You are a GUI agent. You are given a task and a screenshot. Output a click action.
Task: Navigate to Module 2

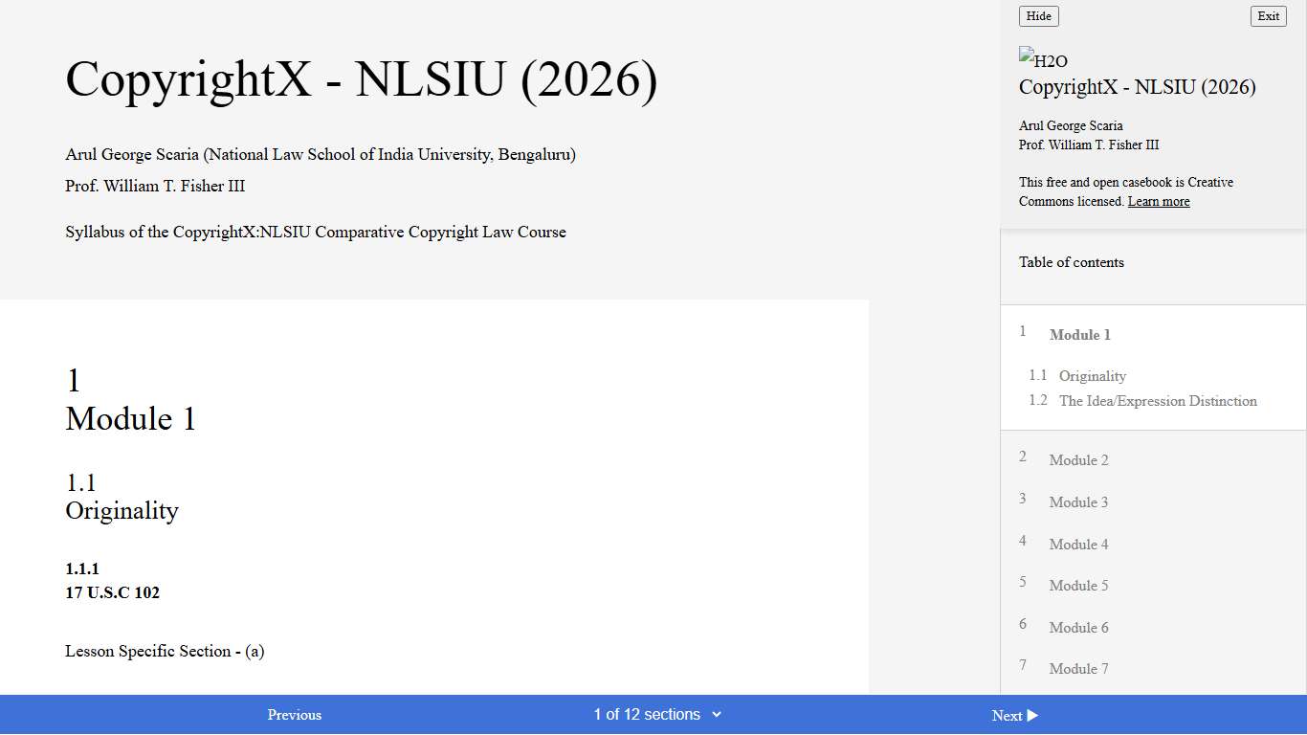click(x=1078, y=460)
